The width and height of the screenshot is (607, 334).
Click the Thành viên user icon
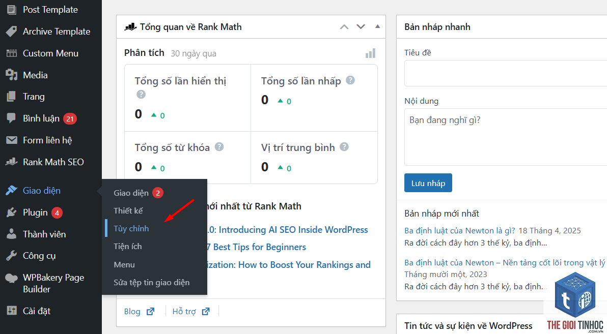[x=12, y=234]
